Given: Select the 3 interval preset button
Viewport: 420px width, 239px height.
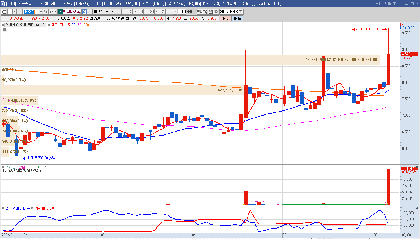Looking at the screenshot, I should [x=130, y=12].
